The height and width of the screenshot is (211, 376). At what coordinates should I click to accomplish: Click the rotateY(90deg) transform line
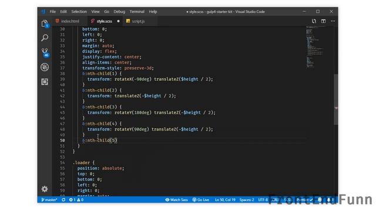coord(150,129)
